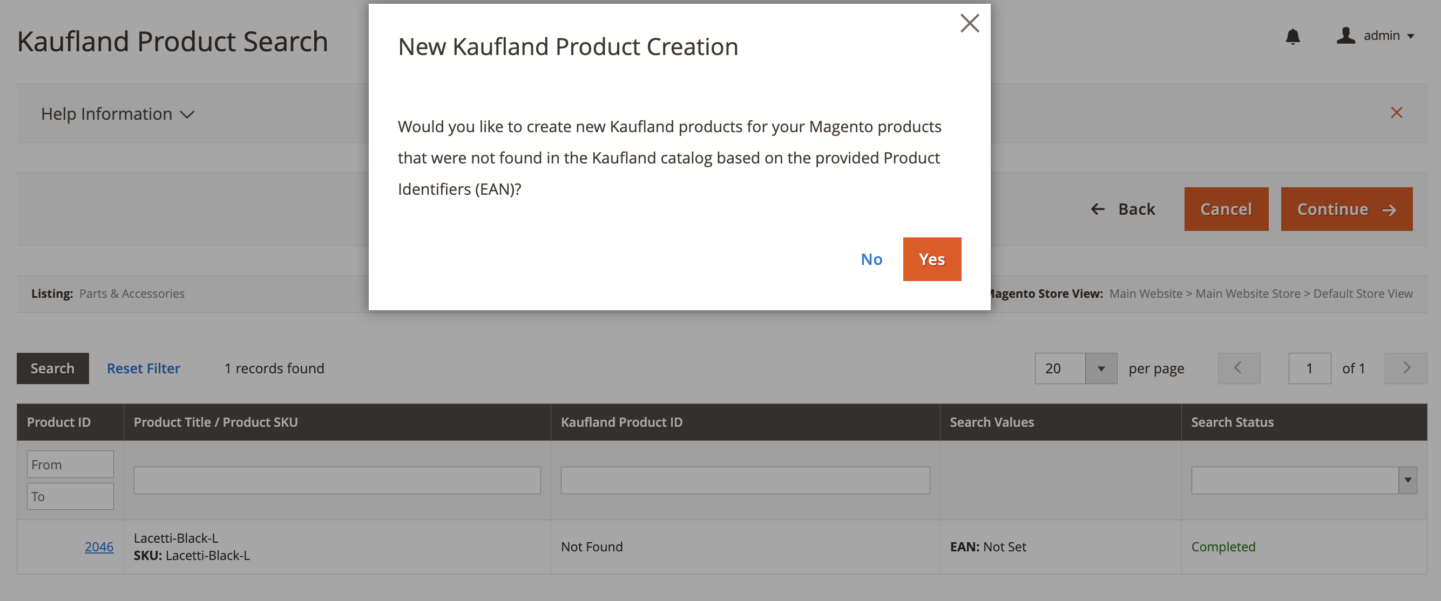
Task: Click the admin user account icon
Action: 1345,35
